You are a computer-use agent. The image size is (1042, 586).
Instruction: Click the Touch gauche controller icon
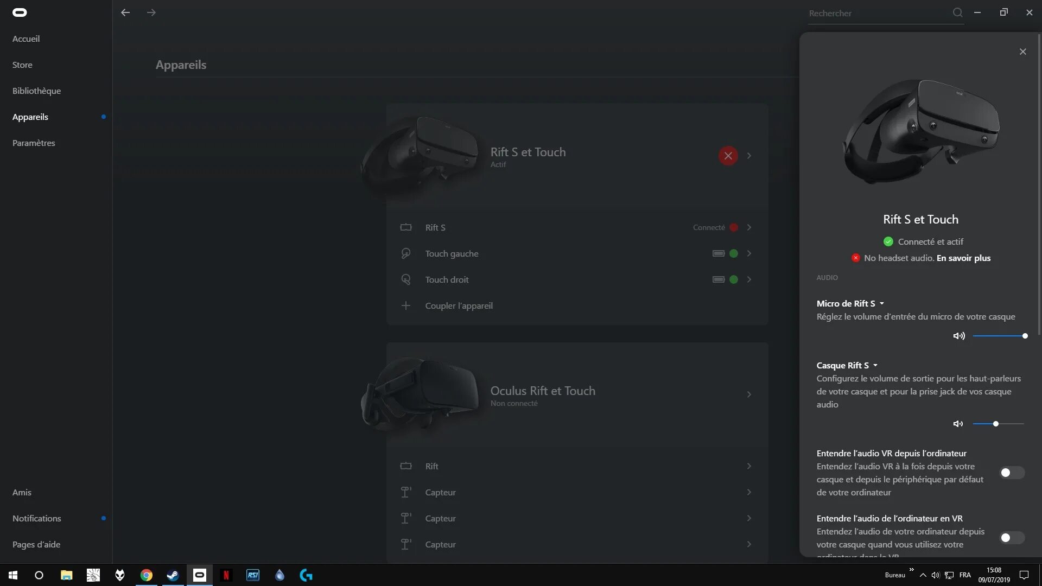pyautogui.click(x=406, y=253)
